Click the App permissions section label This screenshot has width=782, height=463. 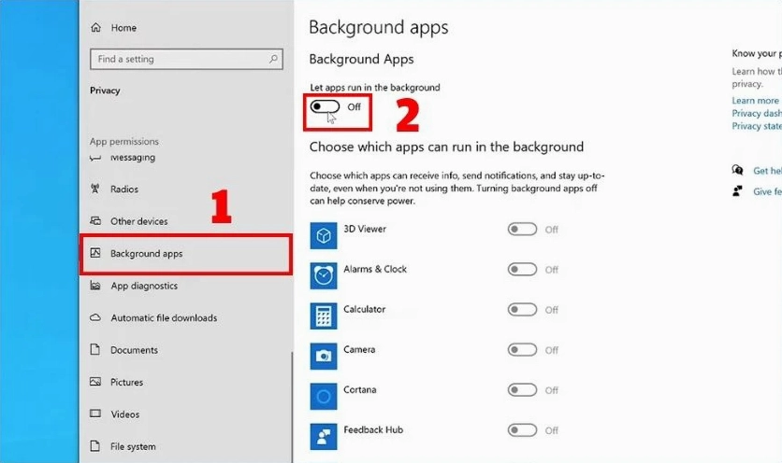[124, 141]
